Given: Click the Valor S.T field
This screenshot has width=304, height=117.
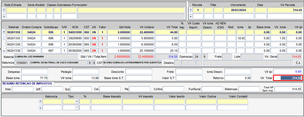Looking at the screenshot, I should (x=189, y=78).
